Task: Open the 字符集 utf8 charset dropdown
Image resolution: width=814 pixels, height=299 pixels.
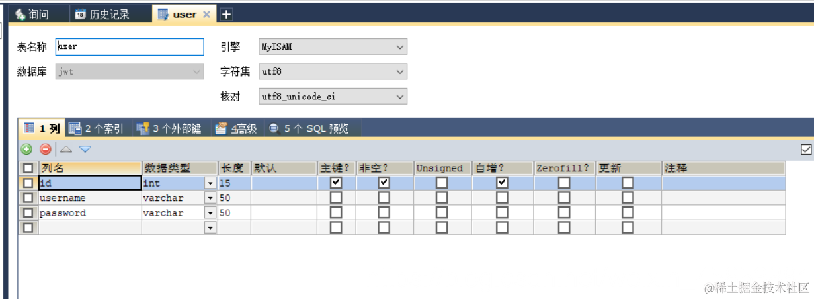Action: point(333,71)
